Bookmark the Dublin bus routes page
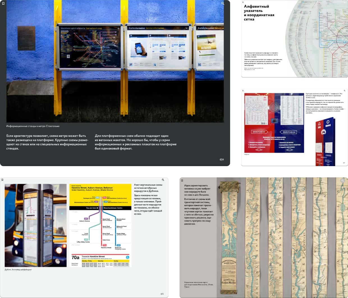This screenshot has height=298, width=348. click(2, 180)
